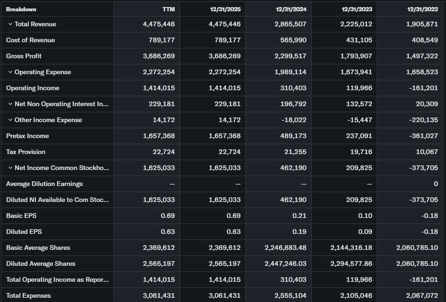Click the Basic Average Shares row label
This screenshot has width=446, height=302.
[38, 248]
